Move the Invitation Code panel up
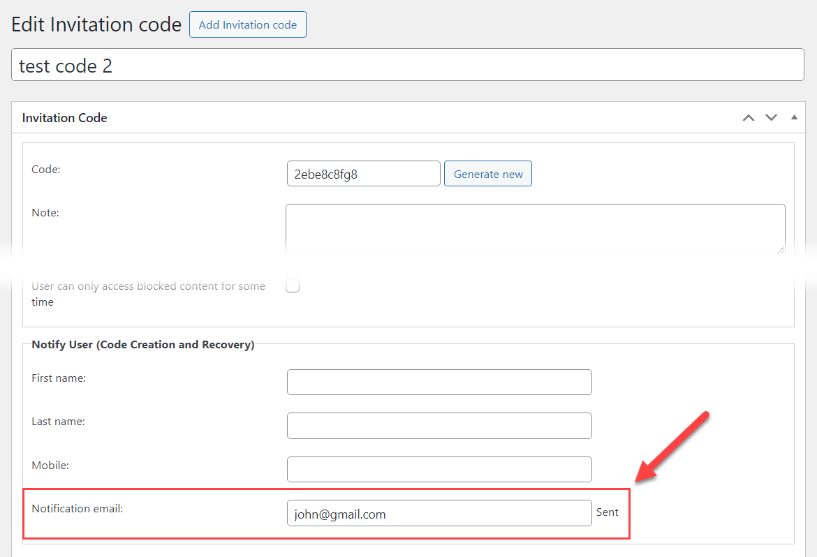817x557 pixels. click(x=749, y=118)
